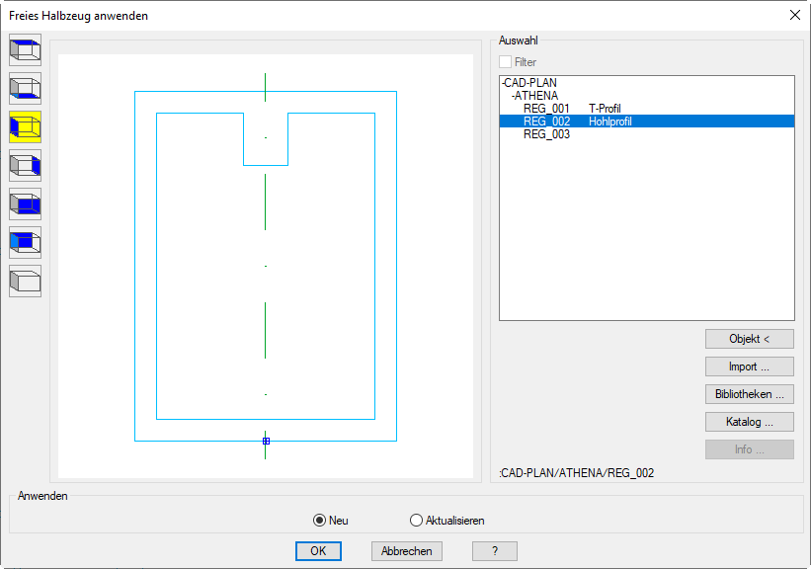Viewport: 811px width, 569px height.
Task: Select the Neu radio button
Action: click(319, 521)
